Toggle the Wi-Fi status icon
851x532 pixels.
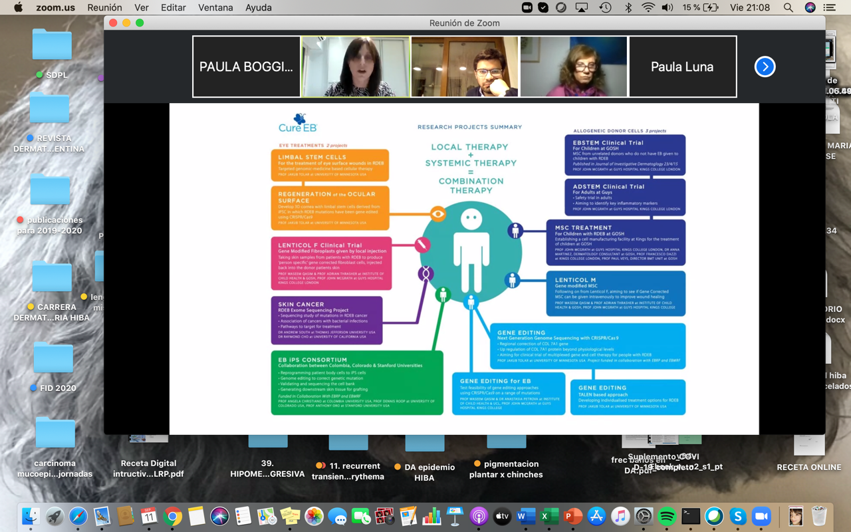coord(648,8)
